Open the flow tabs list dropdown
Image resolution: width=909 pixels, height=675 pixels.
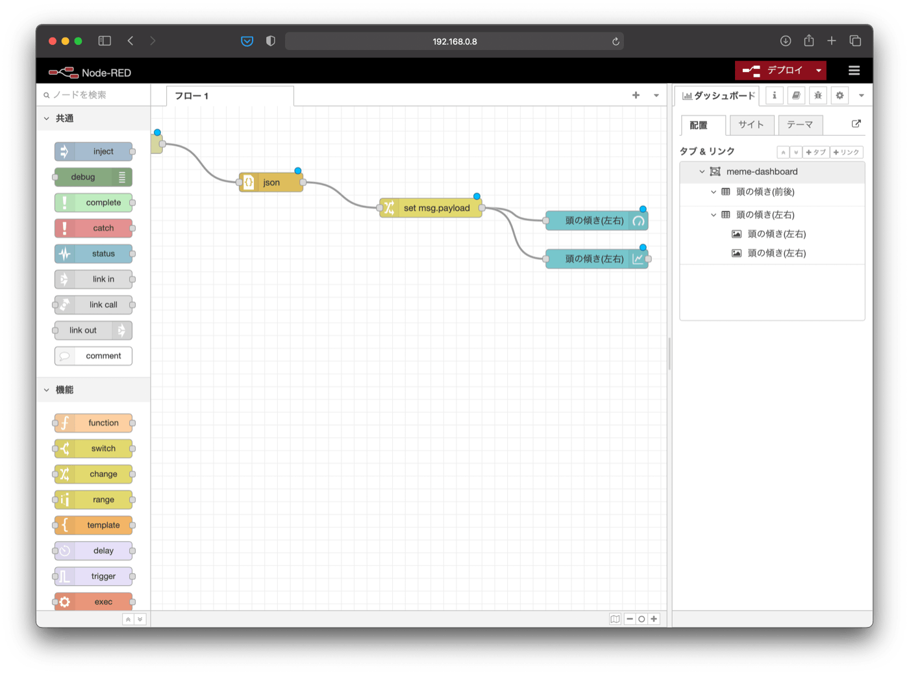click(x=656, y=96)
